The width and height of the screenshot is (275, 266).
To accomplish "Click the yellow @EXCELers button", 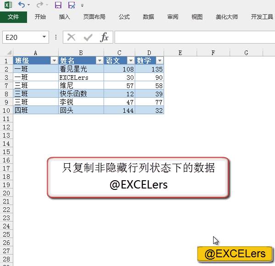I will (235, 254).
